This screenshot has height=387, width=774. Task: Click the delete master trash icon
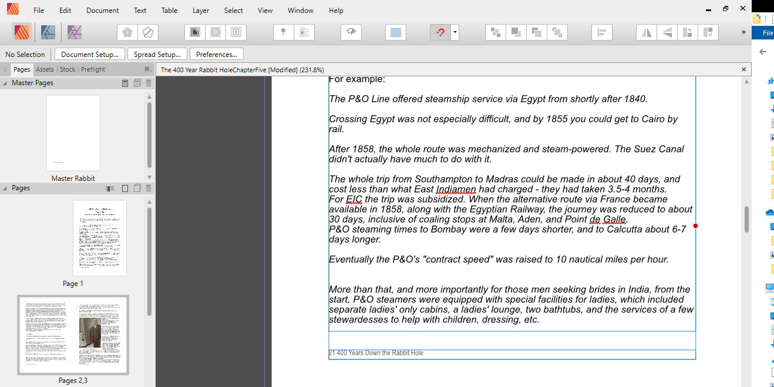point(149,83)
